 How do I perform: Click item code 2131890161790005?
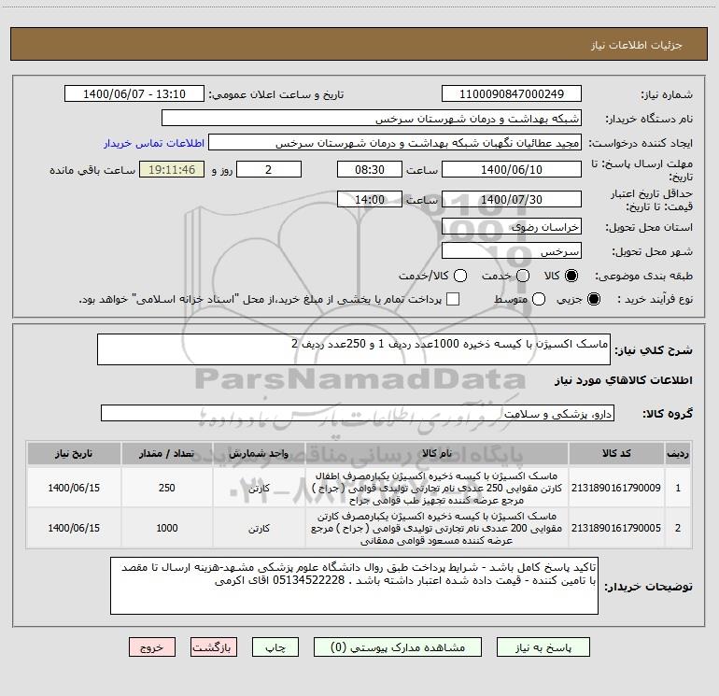pos(616,528)
